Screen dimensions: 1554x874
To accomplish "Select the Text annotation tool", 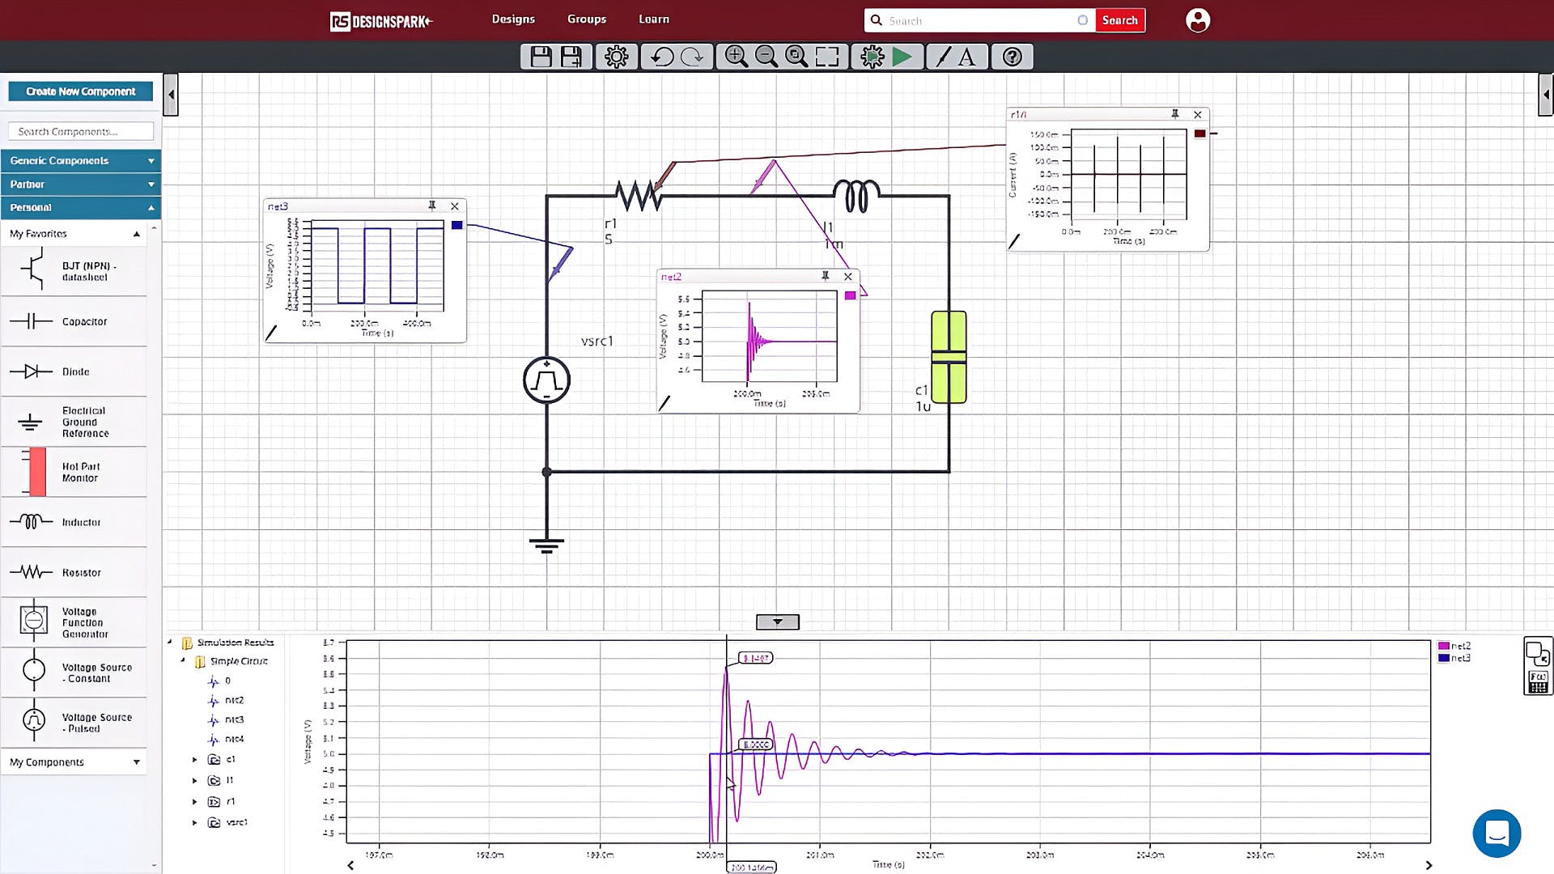I will (966, 57).
